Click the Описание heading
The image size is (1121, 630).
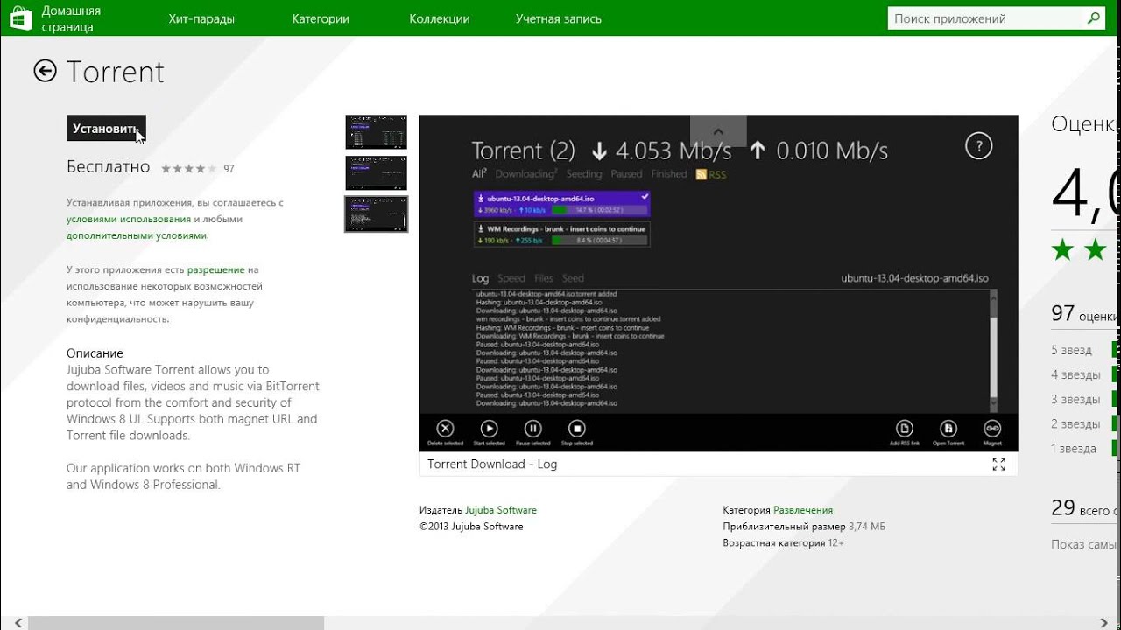point(95,353)
